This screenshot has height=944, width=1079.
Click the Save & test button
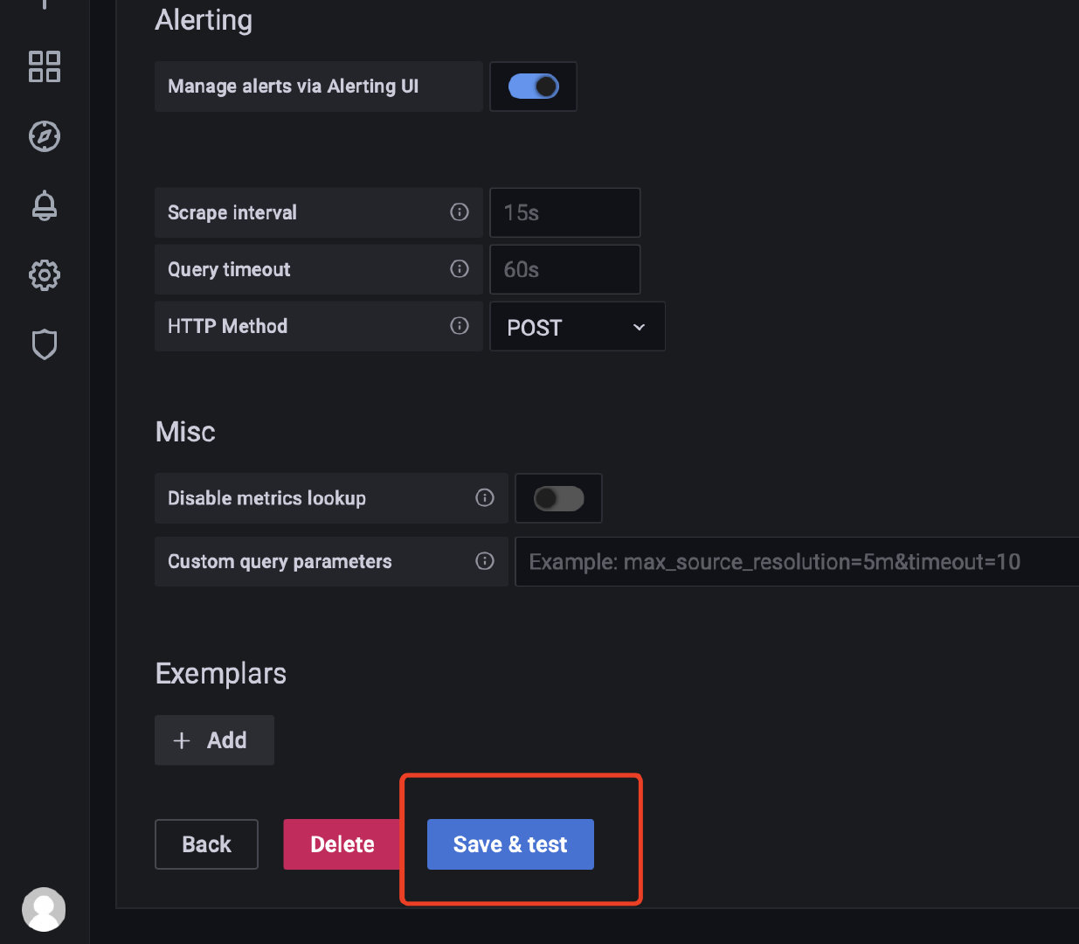510,844
